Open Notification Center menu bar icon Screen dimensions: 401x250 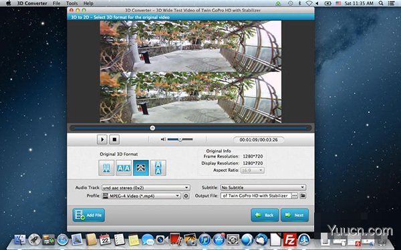(391, 3)
